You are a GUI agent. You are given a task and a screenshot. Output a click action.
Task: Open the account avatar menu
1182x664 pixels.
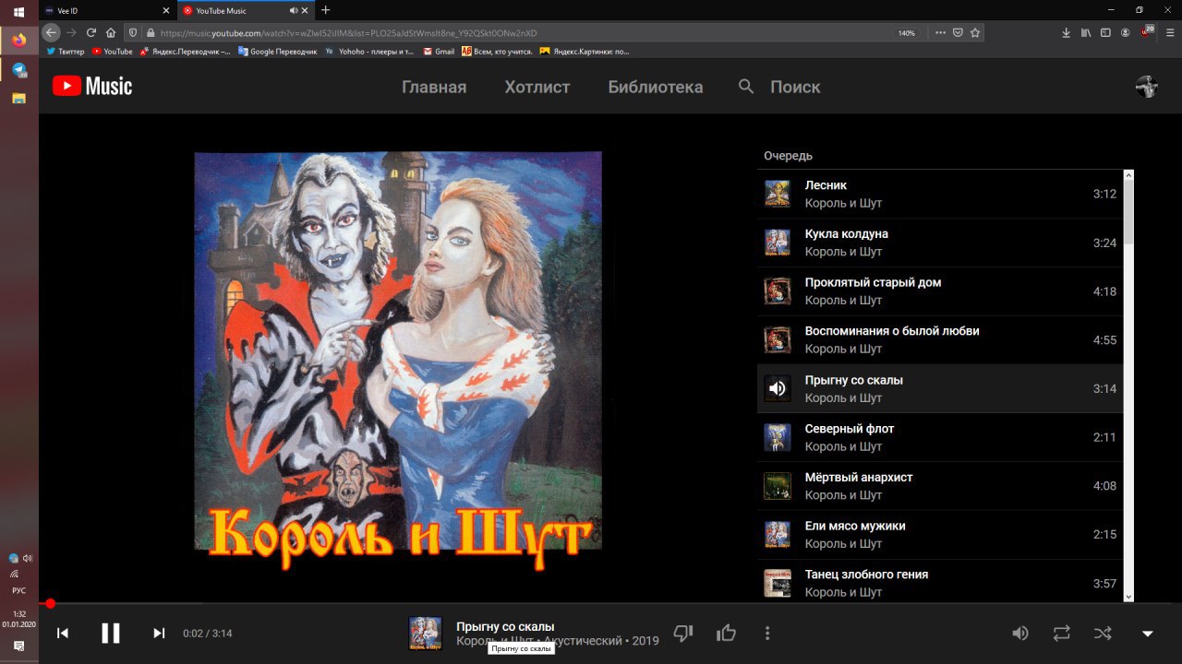pyautogui.click(x=1146, y=87)
